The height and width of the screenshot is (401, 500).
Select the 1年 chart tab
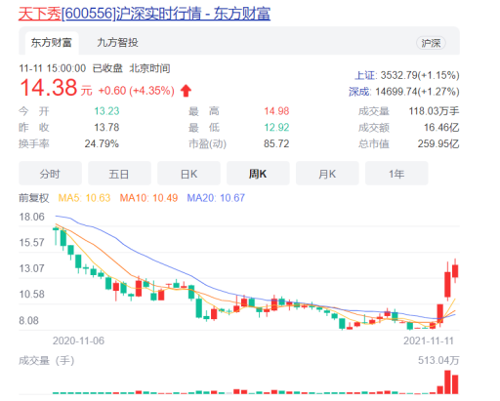[x=396, y=174]
